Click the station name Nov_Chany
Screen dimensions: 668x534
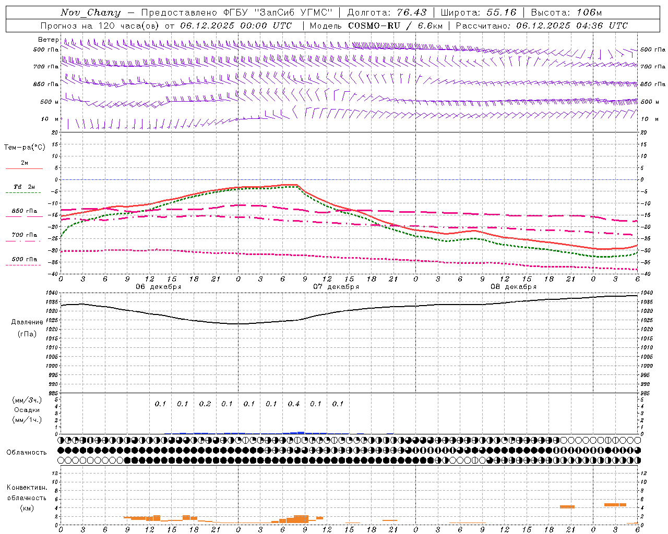[90, 13]
